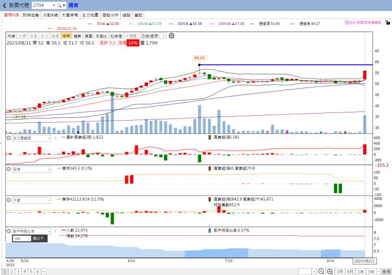Screen dimensions: 392x275
Task: Toggle the 本益比 overlay button
Action: 101,36
